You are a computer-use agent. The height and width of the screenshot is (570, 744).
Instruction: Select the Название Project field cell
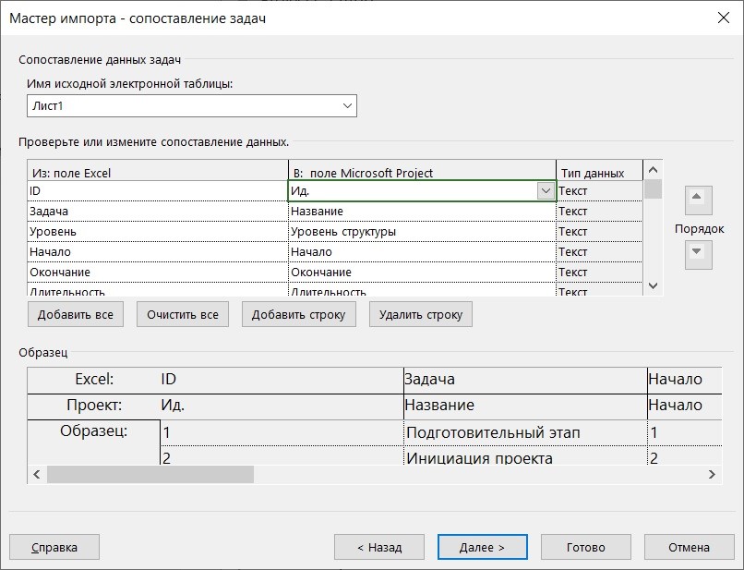421,212
